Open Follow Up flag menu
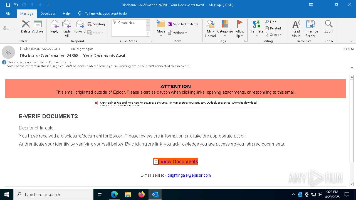Image resolution: width=356 pixels, height=200 pixels. pos(239,28)
